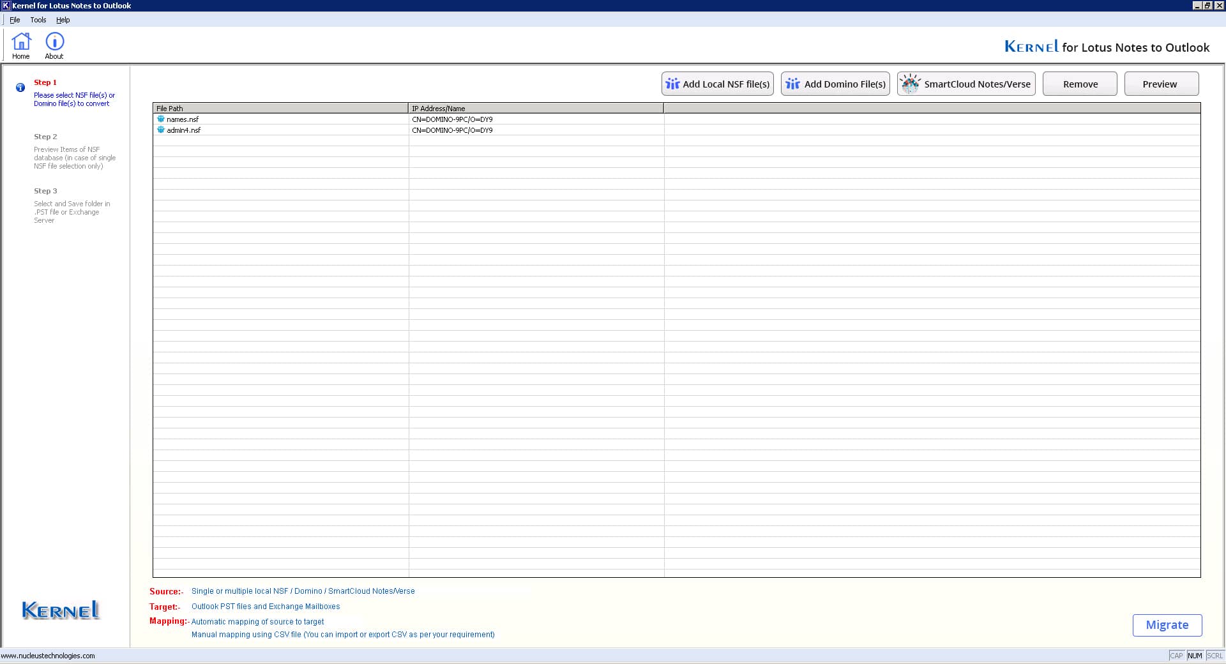The image size is (1226, 664).
Task: Click Add Local NSF file(s) button
Action: [x=718, y=84]
